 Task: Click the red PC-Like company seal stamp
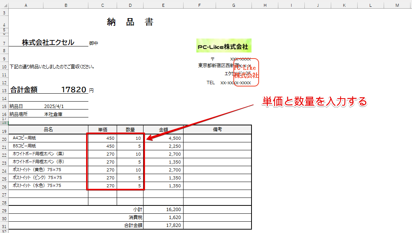point(246,72)
